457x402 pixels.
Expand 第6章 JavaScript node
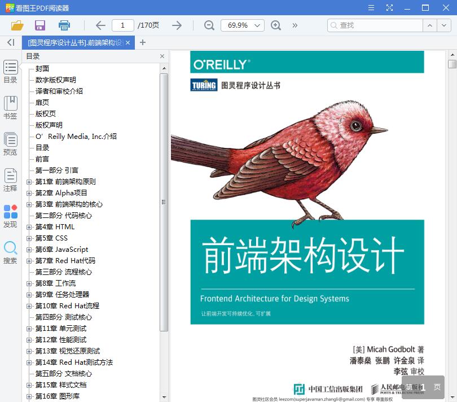tap(29, 250)
